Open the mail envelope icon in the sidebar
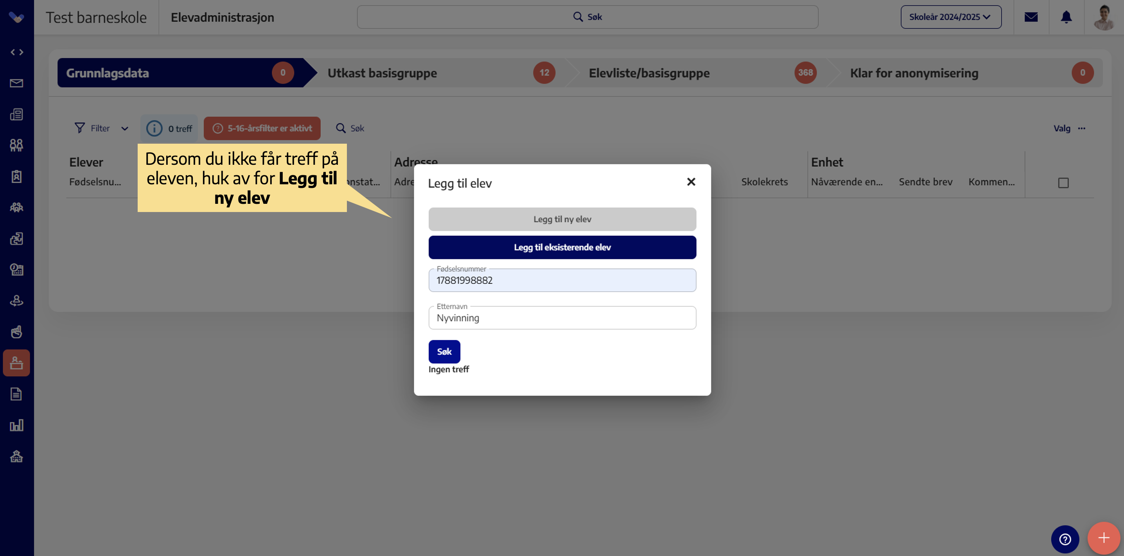 coord(16,83)
